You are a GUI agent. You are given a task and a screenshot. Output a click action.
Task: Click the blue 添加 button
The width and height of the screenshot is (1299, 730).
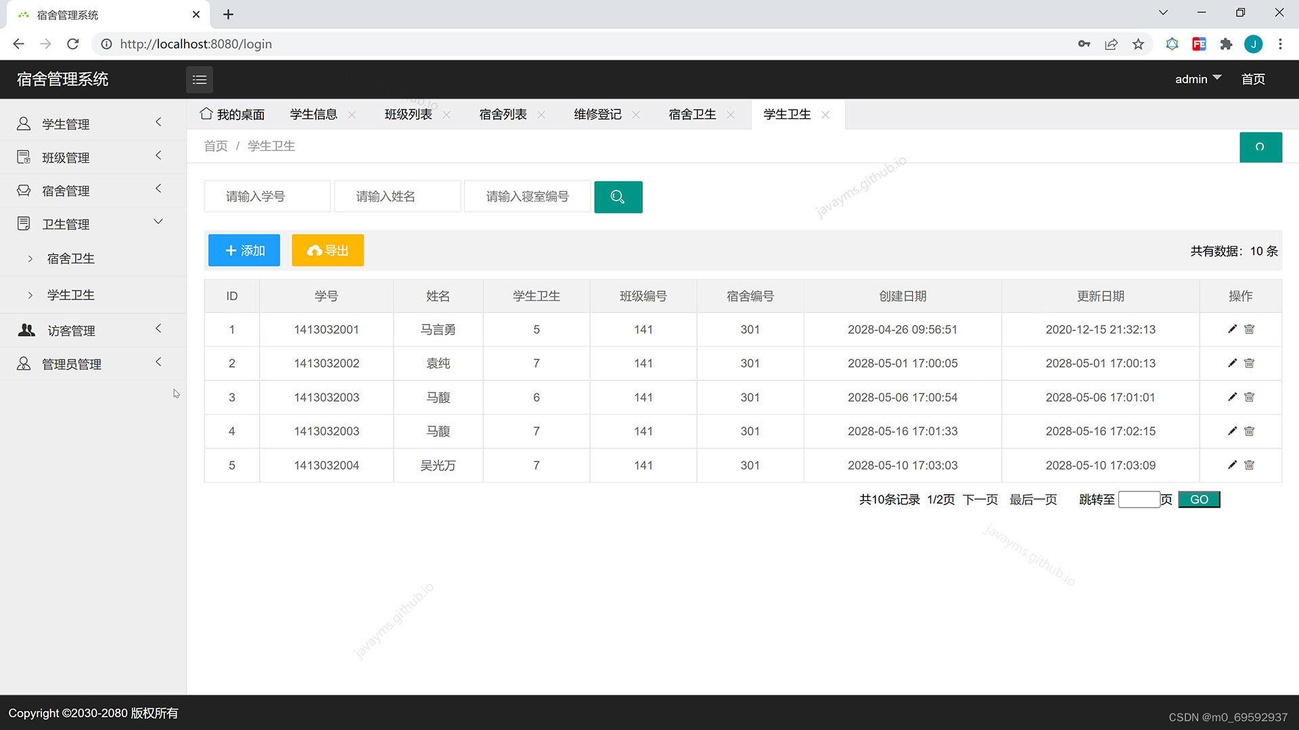(244, 251)
